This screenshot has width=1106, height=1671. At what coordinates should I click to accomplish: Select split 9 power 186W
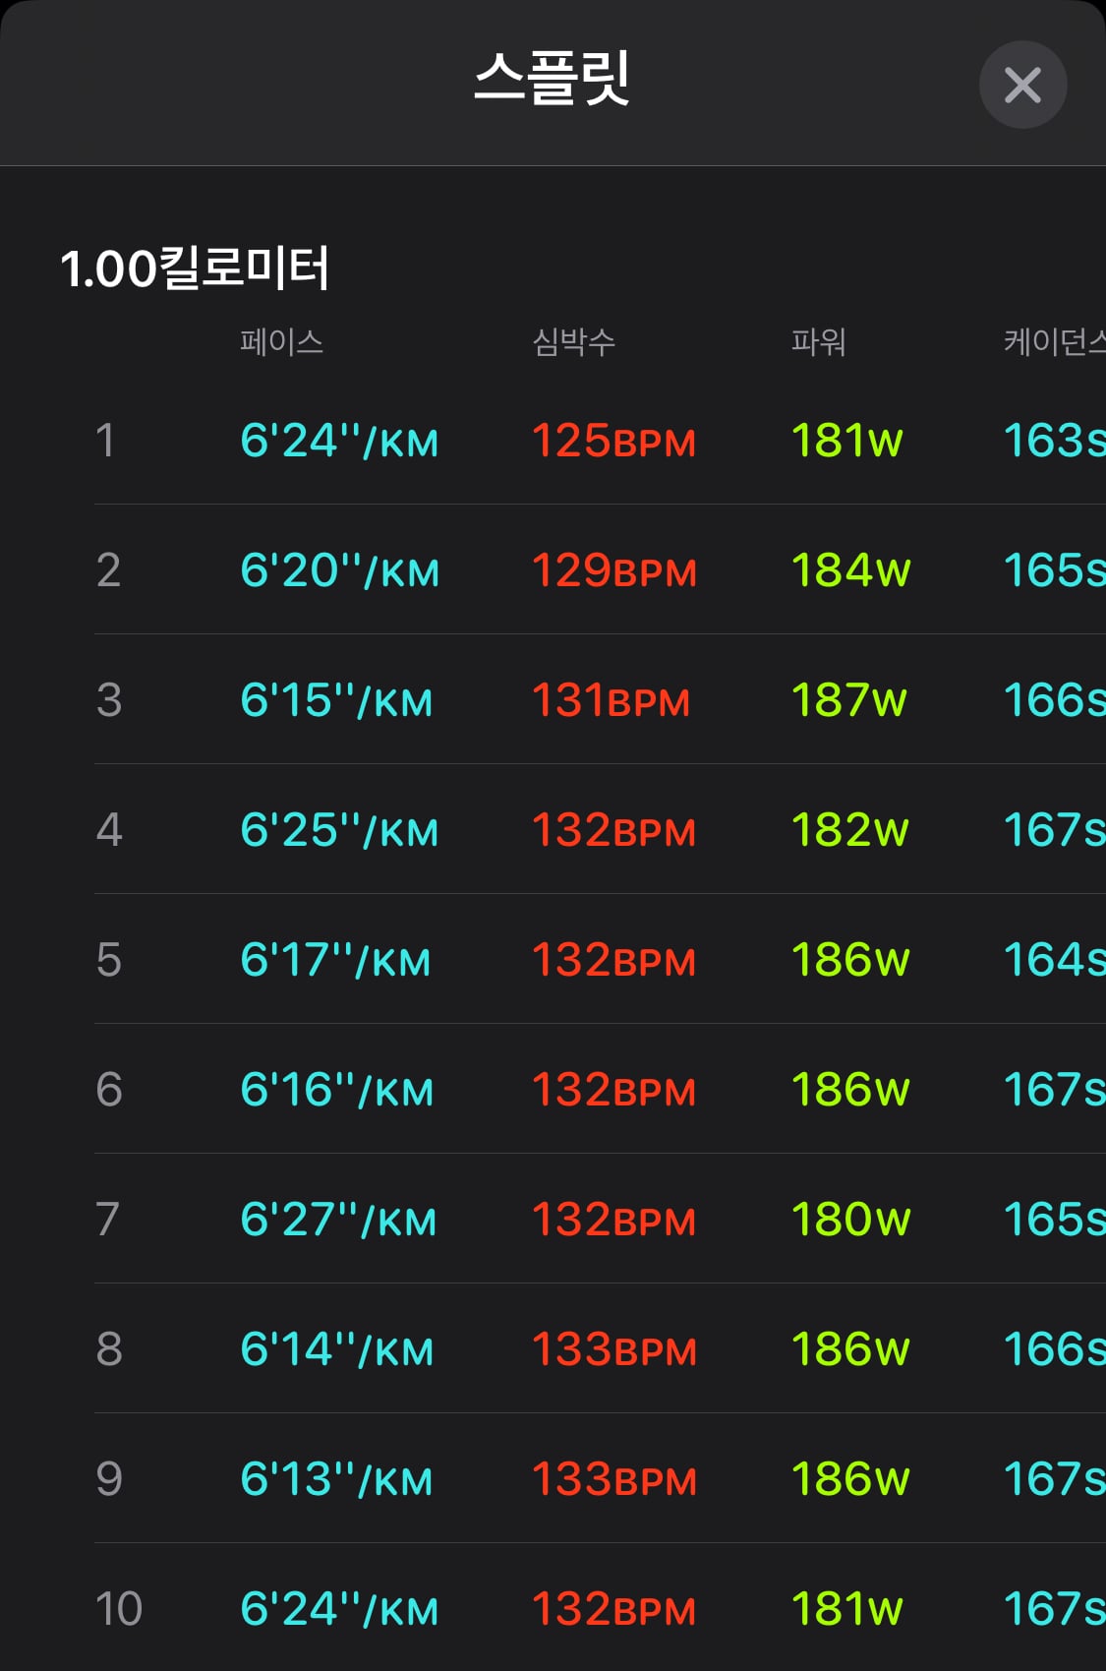coord(851,1479)
